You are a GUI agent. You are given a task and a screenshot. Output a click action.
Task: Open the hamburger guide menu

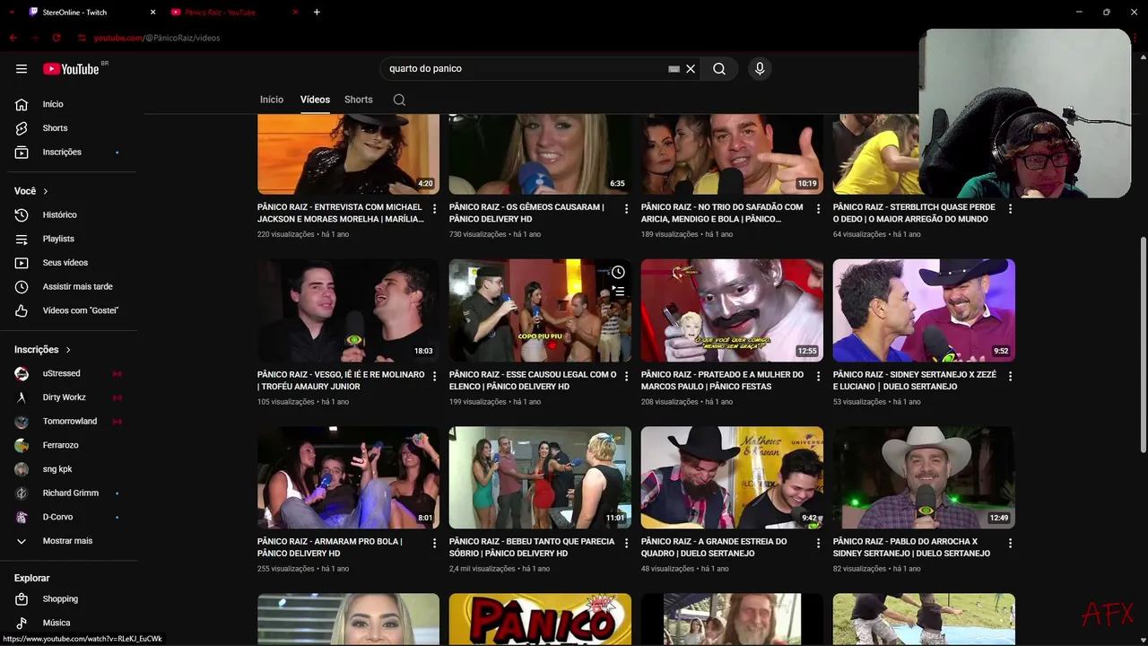pyautogui.click(x=22, y=69)
